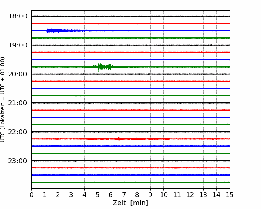The image size is (261, 209).
Task: Click the 20:00 time label
Action: (x=18, y=74)
